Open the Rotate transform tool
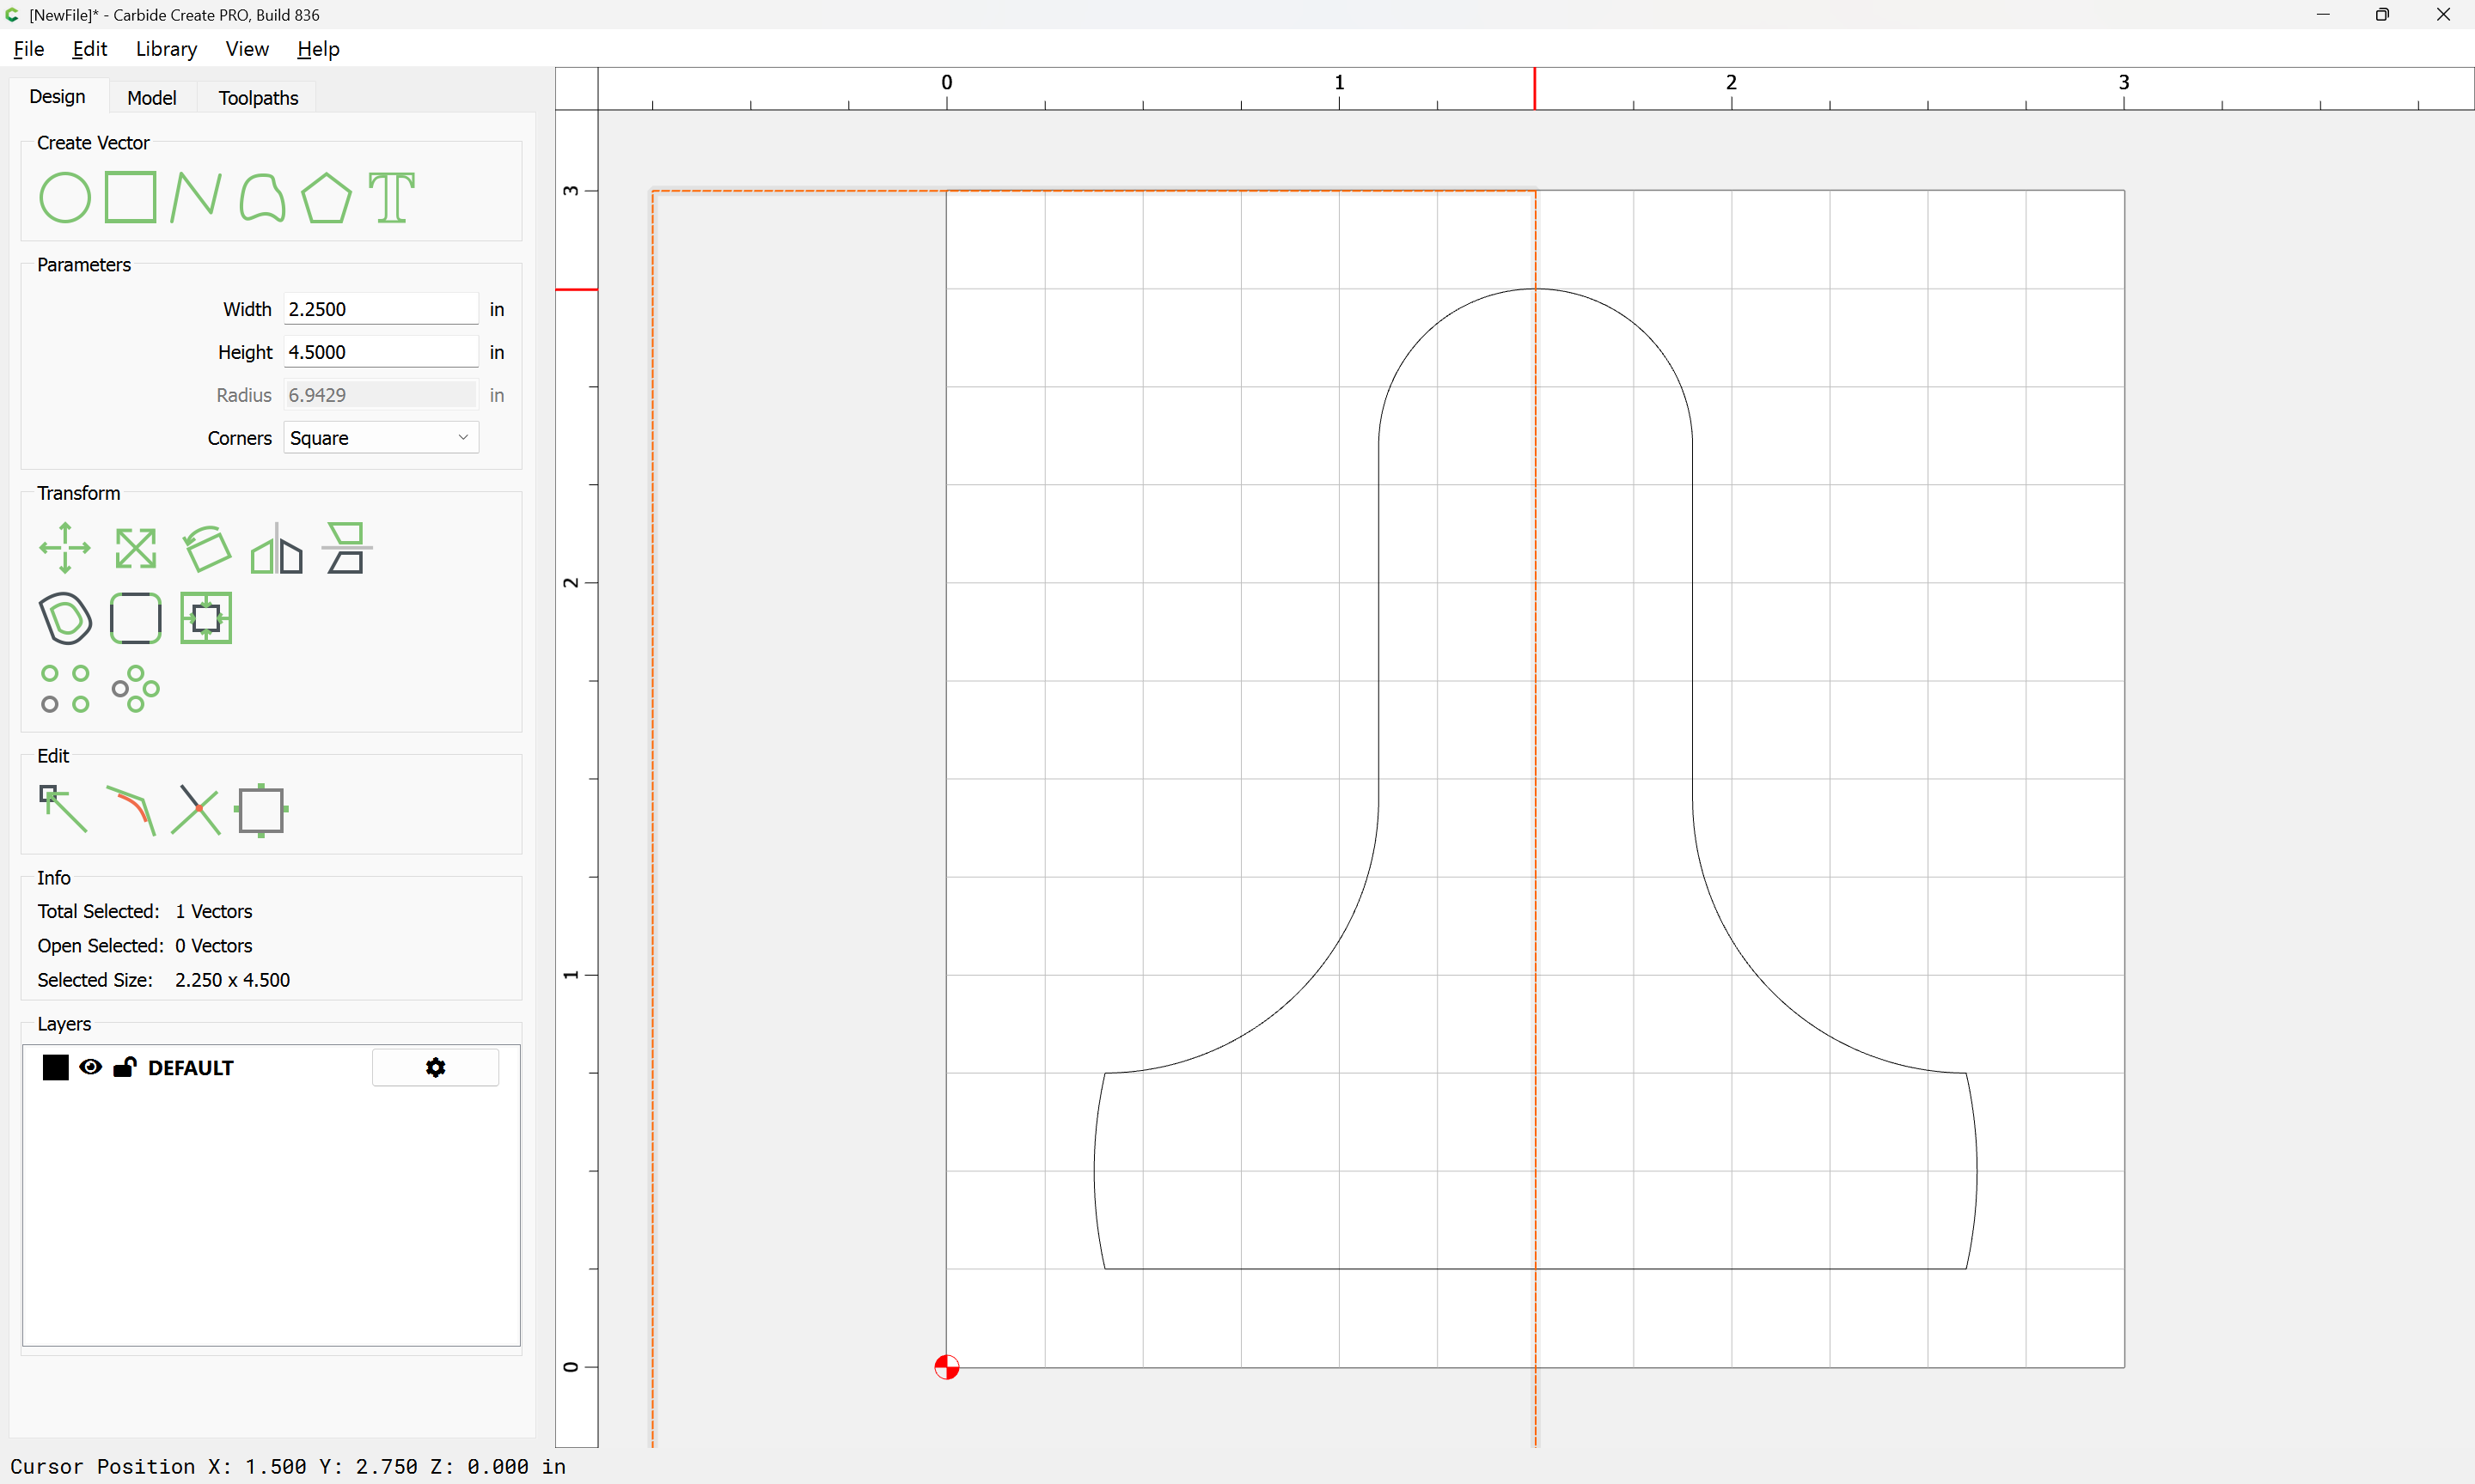 click(206, 547)
